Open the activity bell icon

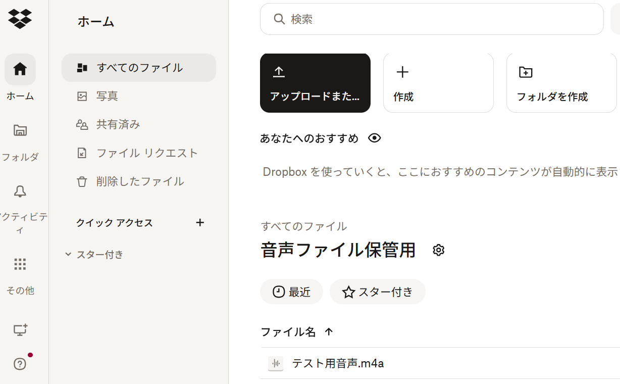20,191
